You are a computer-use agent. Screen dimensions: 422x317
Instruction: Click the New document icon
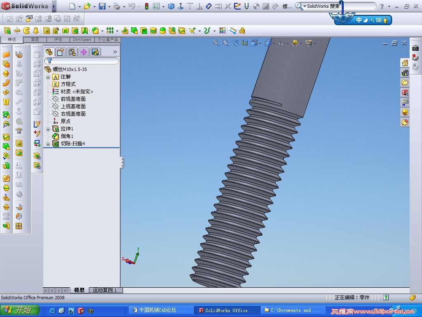pyautogui.click(x=72, y=6)
